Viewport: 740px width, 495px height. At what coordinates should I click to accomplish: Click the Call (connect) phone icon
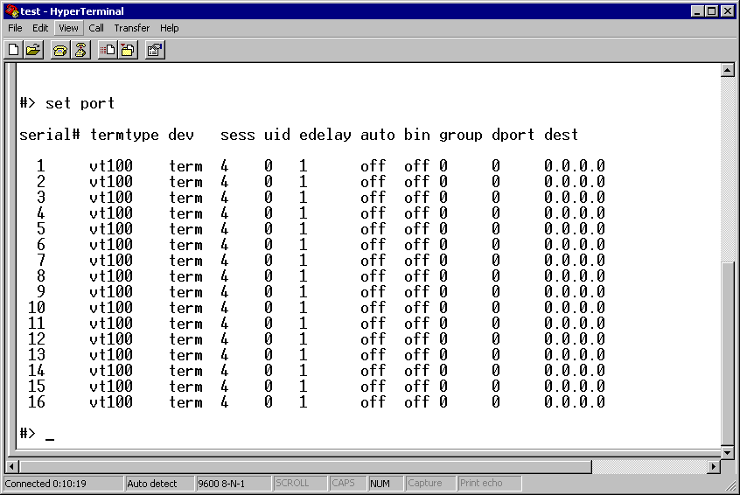[x=60, y=50]
